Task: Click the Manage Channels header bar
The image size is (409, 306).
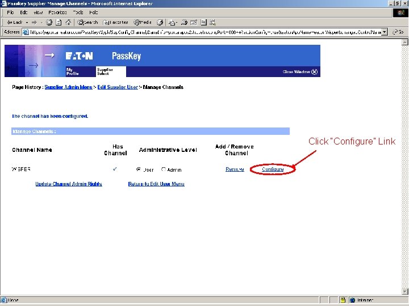Action: pyautogui.click(x=150, y=131)
